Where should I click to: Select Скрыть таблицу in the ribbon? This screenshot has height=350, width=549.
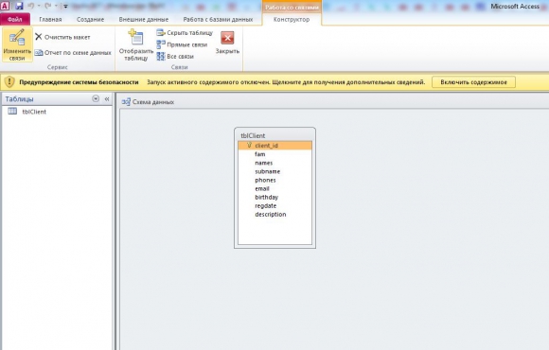(x=185, y=33)
